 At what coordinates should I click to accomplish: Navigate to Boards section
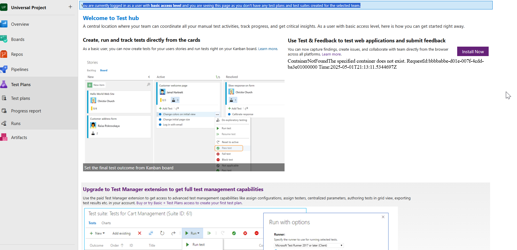coord(18,39)
